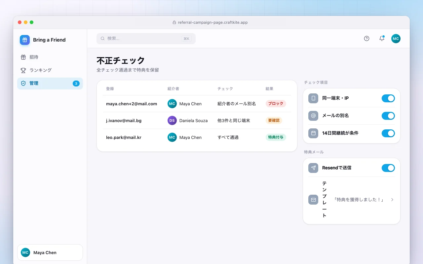Click the ブロック result badge
The height and width of the screenshot is (264, 423).
point(276,104)
